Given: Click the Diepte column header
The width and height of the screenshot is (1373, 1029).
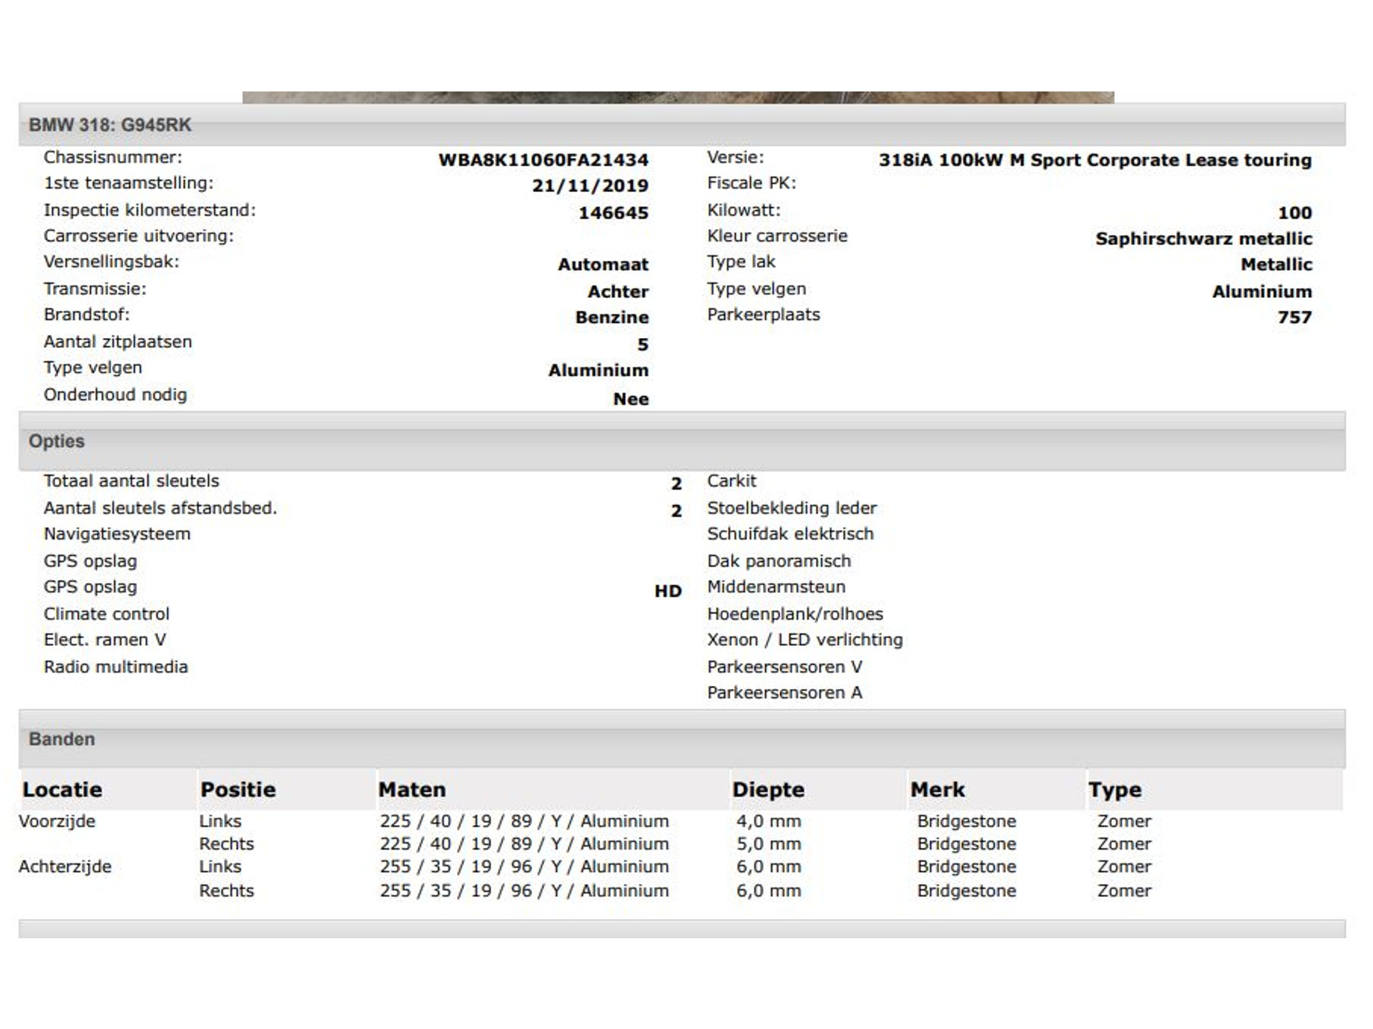Looking at the screenshot, I should point(768,790).
